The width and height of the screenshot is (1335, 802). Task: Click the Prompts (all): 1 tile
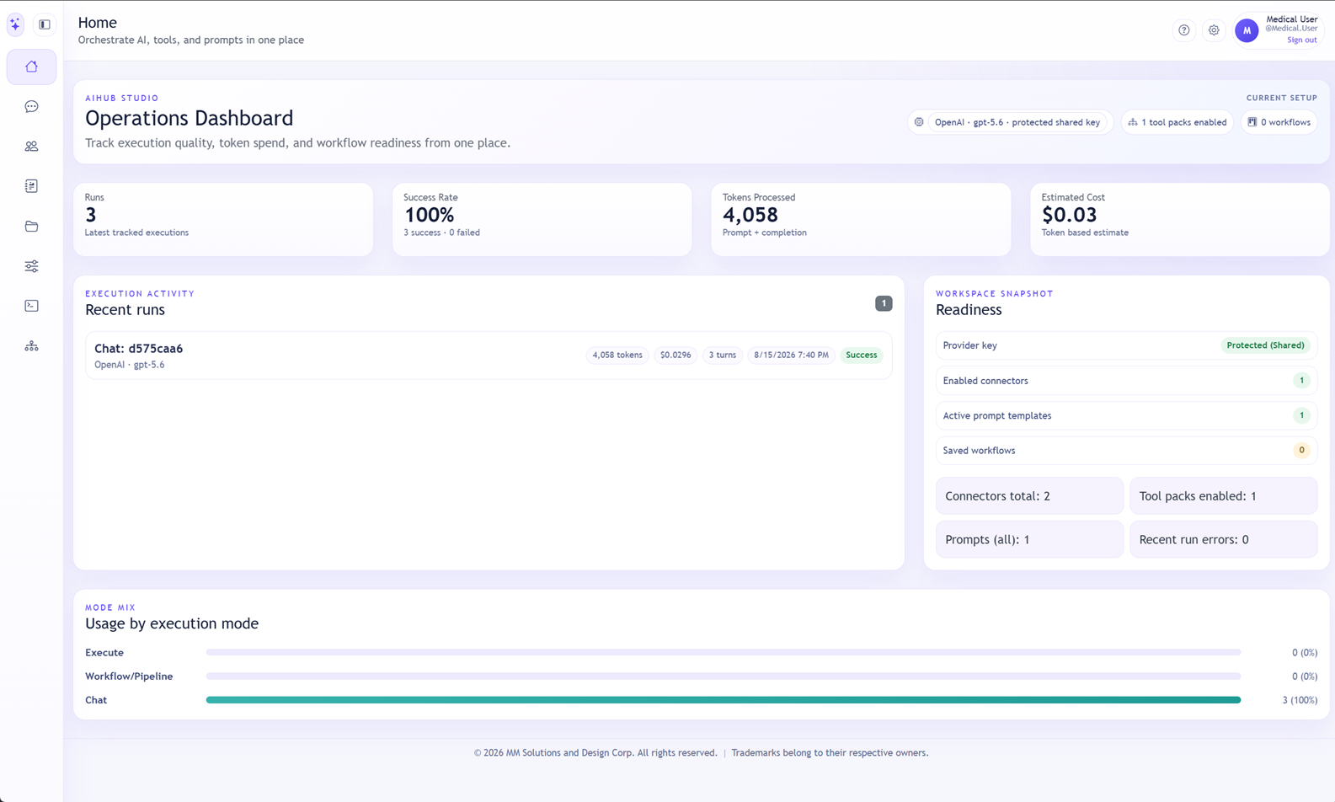point(1029,539)
